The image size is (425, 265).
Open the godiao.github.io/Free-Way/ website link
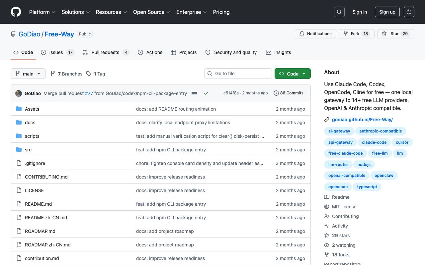coord(362,120)
